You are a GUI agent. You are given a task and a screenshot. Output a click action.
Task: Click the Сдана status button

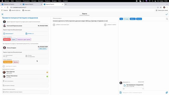pos(13,40)
